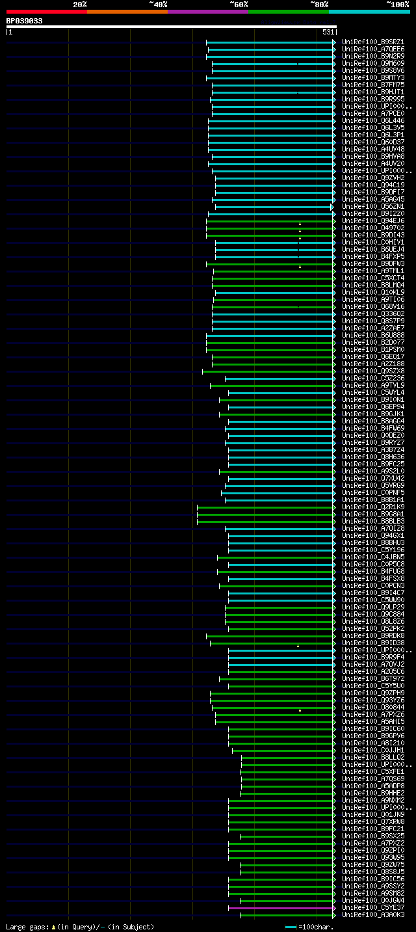Open hit UniRef100_A3A0K3
Viewport: 416px width, 932px height.
click(x=373, y=914)
